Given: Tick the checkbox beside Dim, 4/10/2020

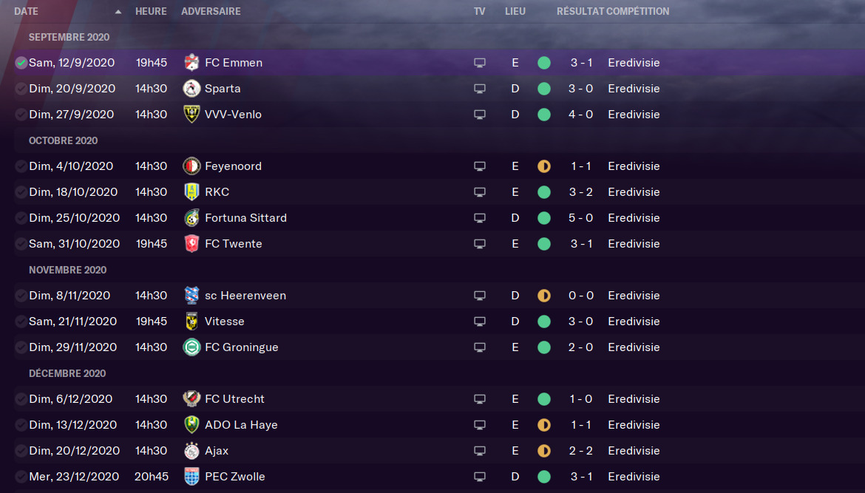Looking at the screenshot, I should 21,166.
